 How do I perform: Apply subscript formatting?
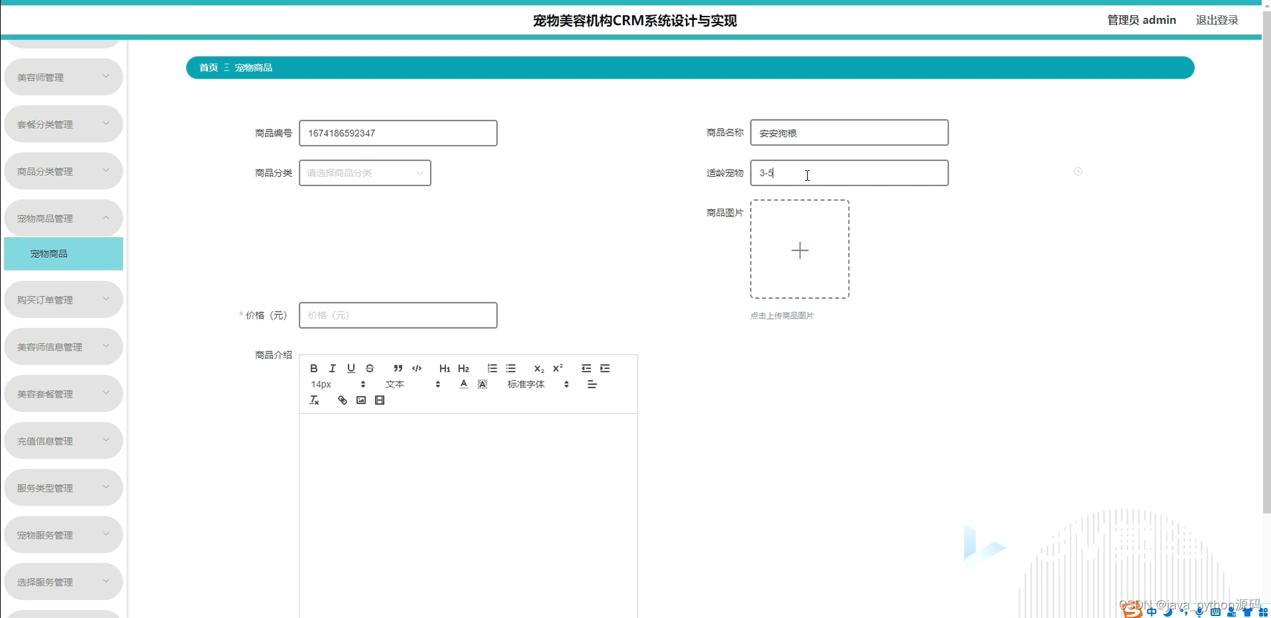pyautogui.click(x=539, y=368)
